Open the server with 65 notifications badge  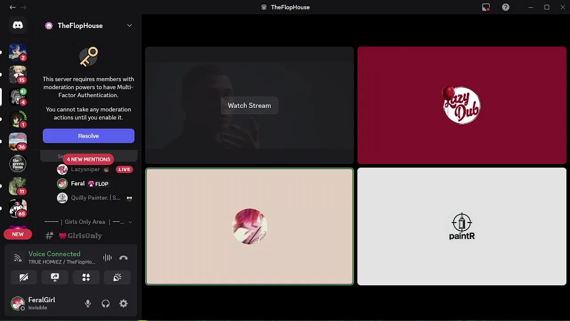click(x=18, y=208)
